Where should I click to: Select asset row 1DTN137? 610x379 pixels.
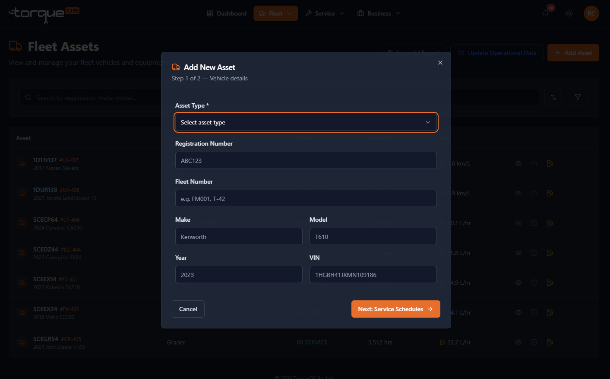(303, 163)
